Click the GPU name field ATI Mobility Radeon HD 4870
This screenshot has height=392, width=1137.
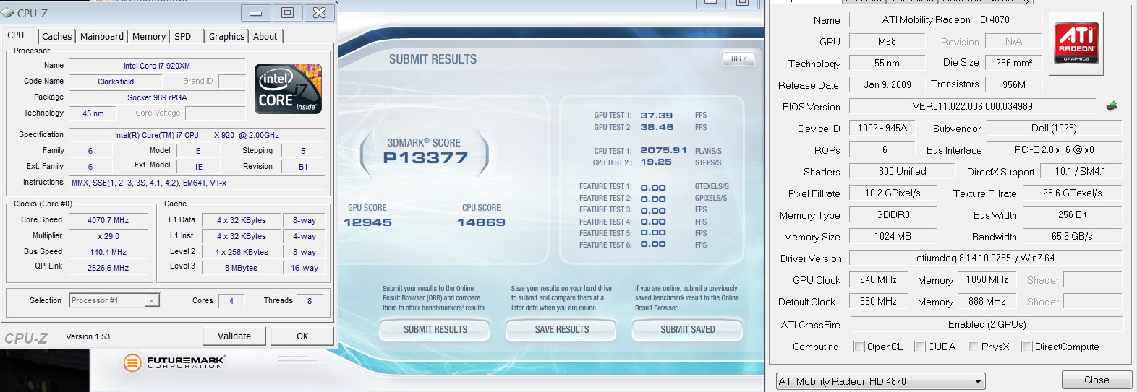pos(945,20)
